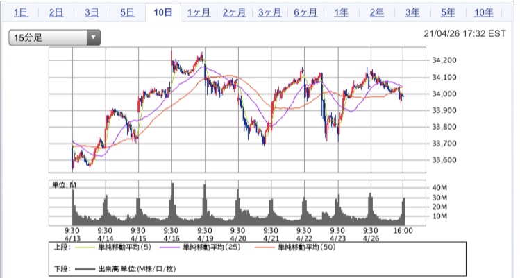Open the 1ヶ月 chart range

[199, 13]
